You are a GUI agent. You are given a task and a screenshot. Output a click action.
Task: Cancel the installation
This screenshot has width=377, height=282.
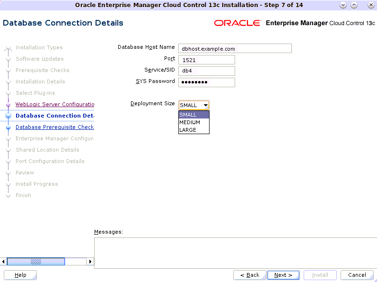357,275
